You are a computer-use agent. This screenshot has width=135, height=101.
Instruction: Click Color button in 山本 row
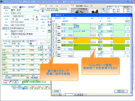click(93, 49)
